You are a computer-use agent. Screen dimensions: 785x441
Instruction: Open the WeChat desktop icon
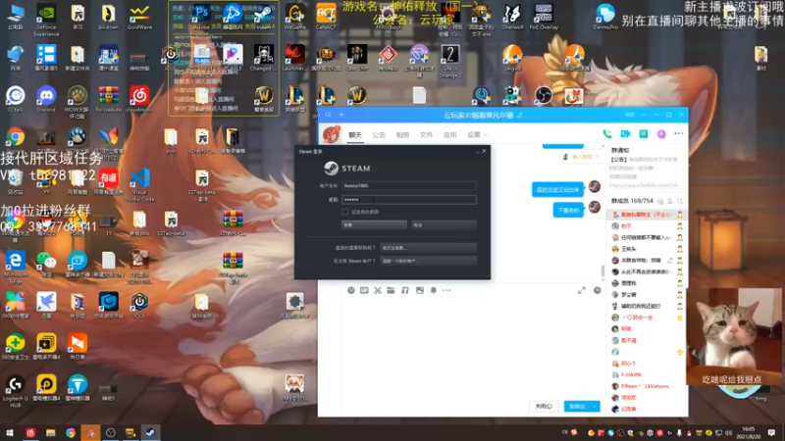coord(46,264)
